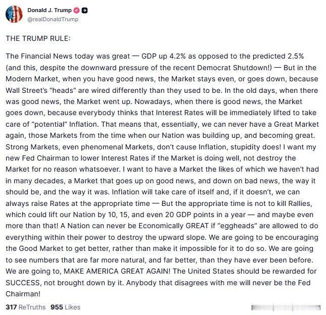Click the quoted word "potential"

(50, 124)
